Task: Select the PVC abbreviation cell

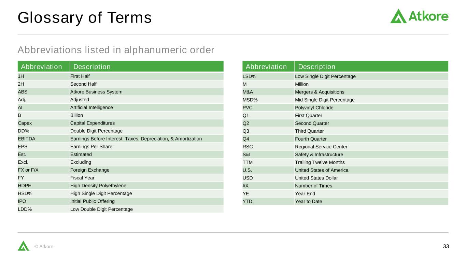Action: pyautogui.click(x=248, y=108)
